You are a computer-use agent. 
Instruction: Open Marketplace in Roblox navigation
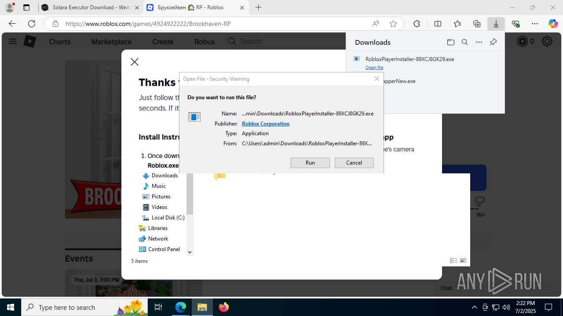[x=111, y=42]
